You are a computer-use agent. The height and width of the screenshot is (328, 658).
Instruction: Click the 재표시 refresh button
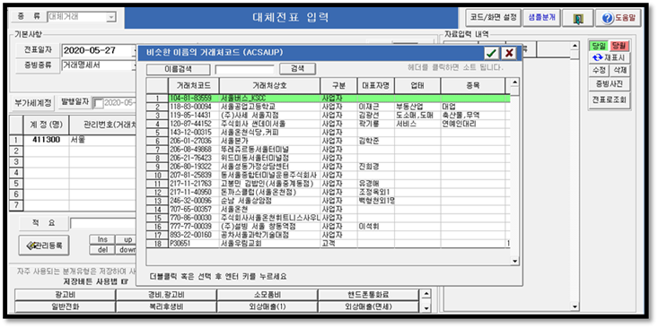[610, 57]
